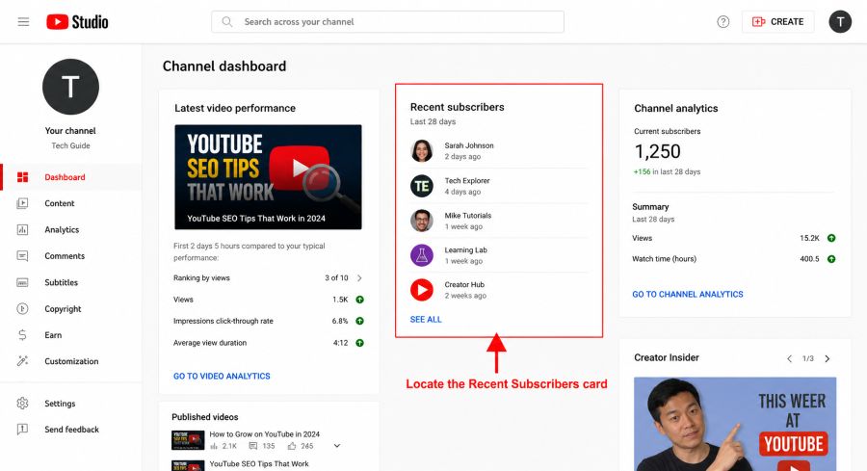Click the 2.1K views bar-chart icon
The width and height of the screenshot is (867, 471).
(214, 446)
